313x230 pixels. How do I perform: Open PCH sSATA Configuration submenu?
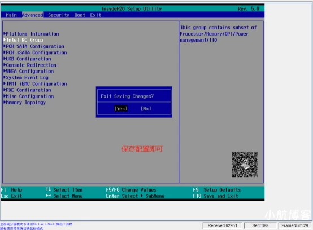[36, 52]
